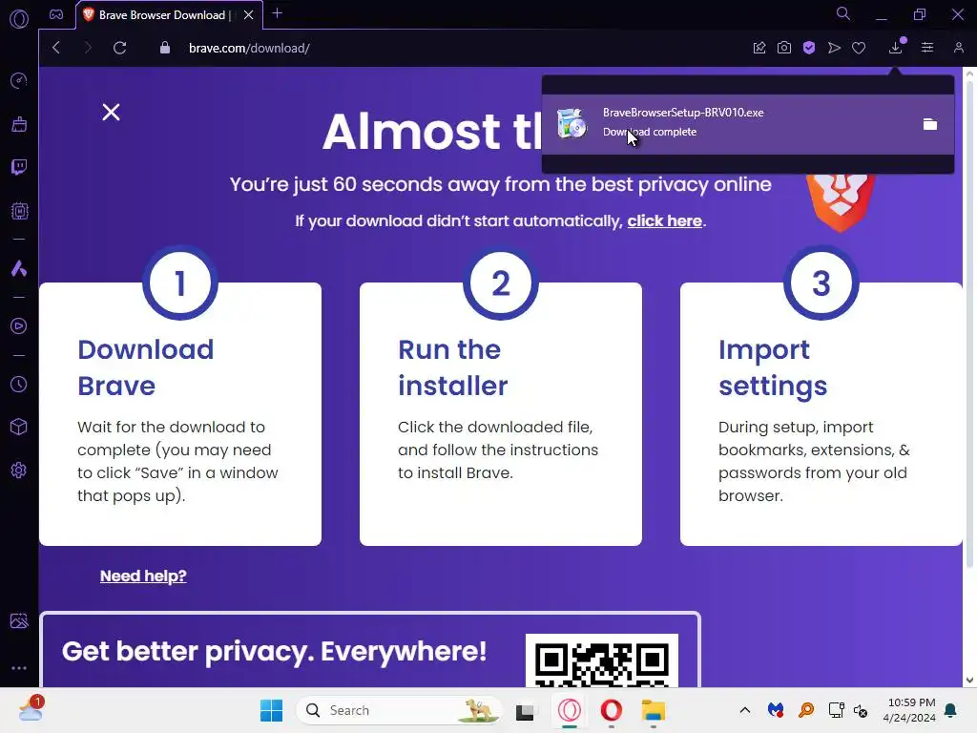Close the overlay with the white X
Image resolution: width=977 pixels, height=733 pixels.
click(111, 113)
